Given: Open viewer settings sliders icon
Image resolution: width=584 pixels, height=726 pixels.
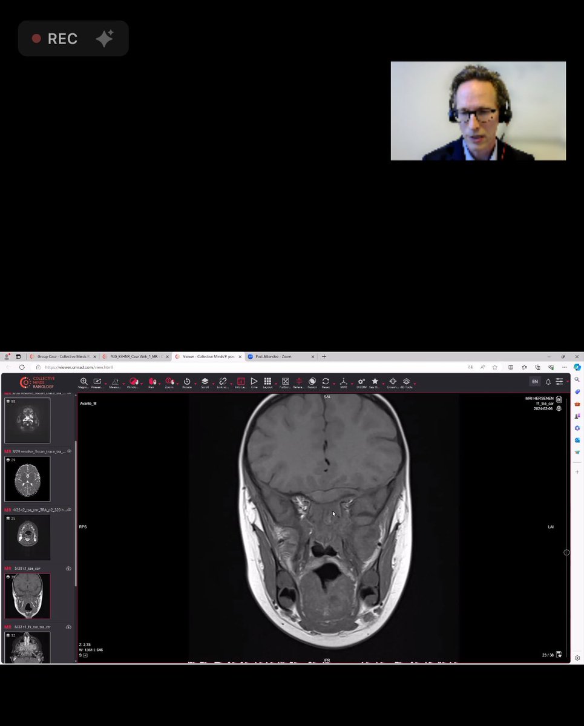Looking at the screenshot, I should [560, 382].
